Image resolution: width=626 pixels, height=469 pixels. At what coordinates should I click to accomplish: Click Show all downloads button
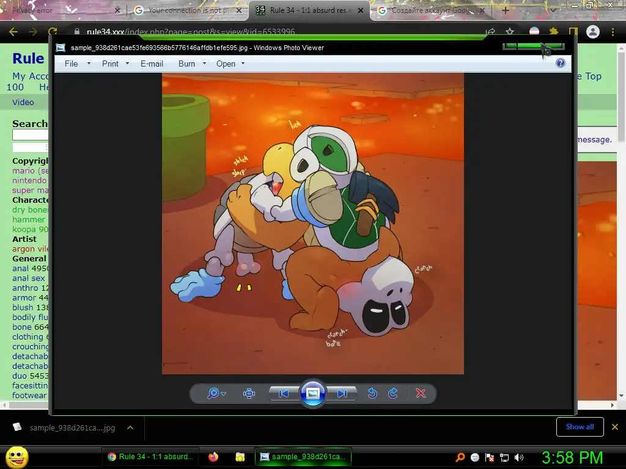tap(580, 427)
